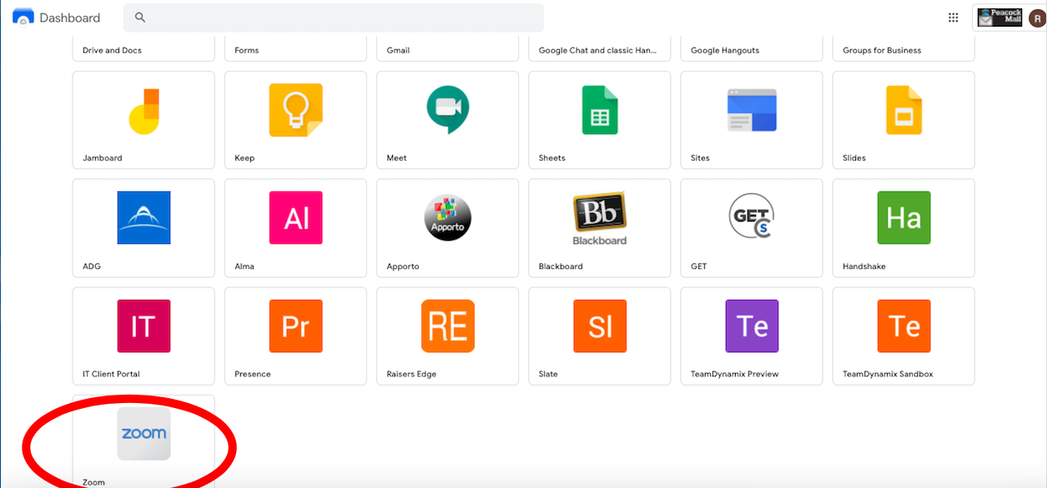
Task: Launch the Raisers Edge RE icon
Action: pyautogui.click(x=448, y=326)
